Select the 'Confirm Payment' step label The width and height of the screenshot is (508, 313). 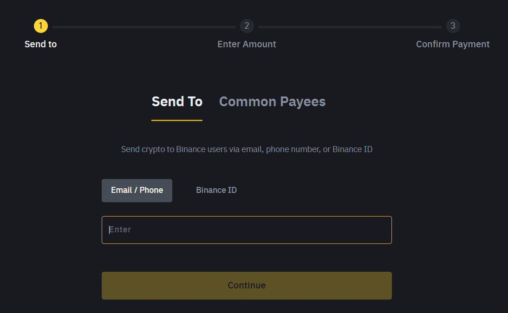[453, 44]
